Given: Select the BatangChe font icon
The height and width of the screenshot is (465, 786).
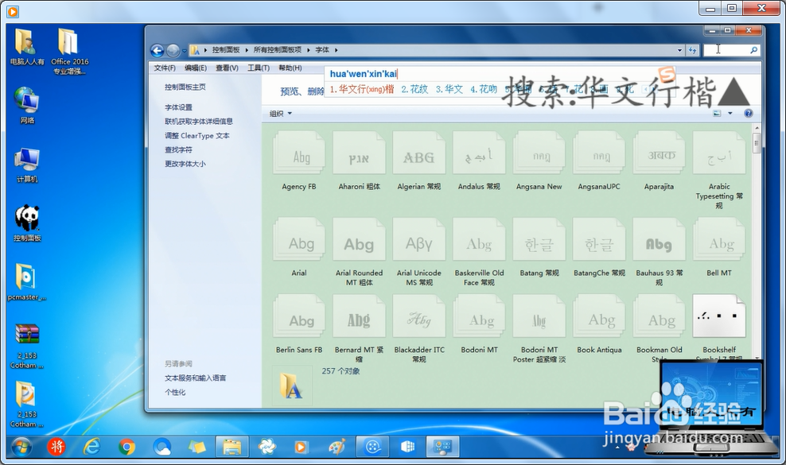Looking at the screenshot, I should (599, 239).
